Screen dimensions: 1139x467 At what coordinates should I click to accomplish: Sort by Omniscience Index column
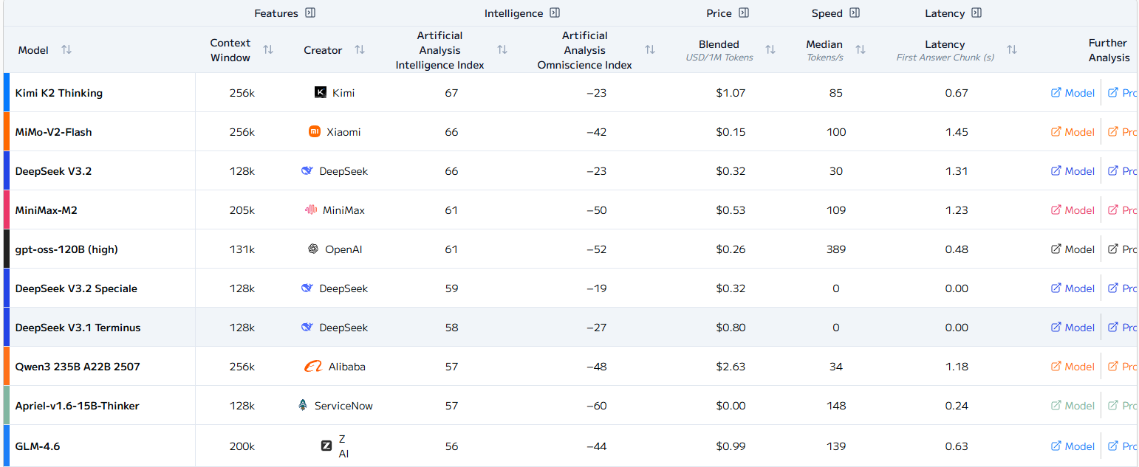pyautogui.click(x=650, y=50)
